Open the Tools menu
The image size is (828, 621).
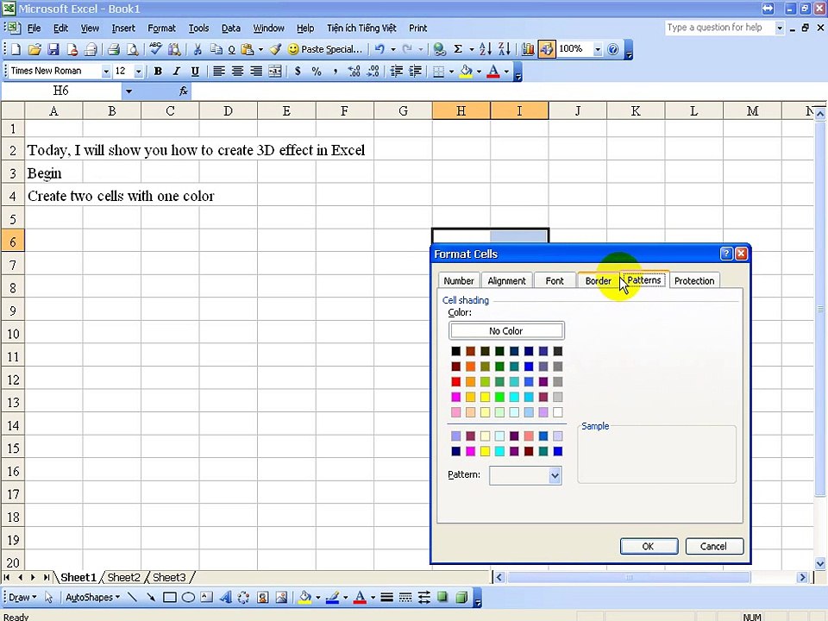pos(198,28)
